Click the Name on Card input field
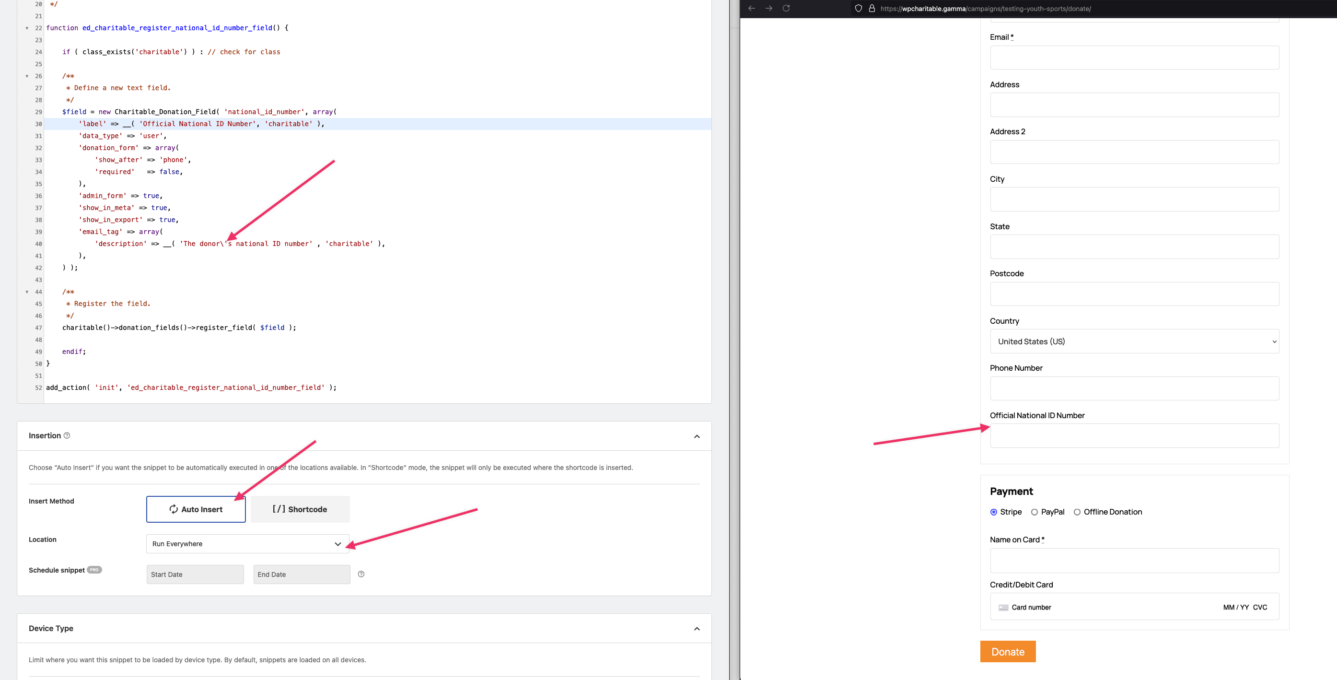The width and height of the screenshot is (1337, 680). 1135,561
